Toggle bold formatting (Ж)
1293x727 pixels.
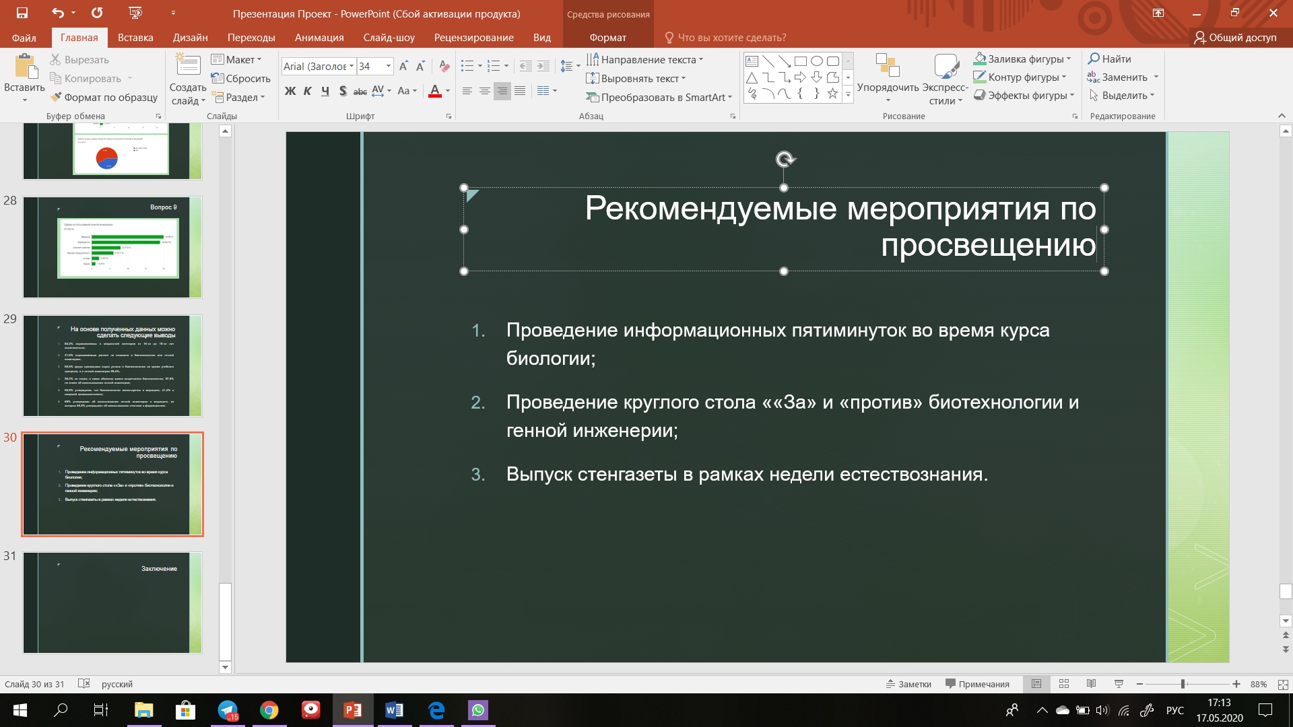(290, 91)
